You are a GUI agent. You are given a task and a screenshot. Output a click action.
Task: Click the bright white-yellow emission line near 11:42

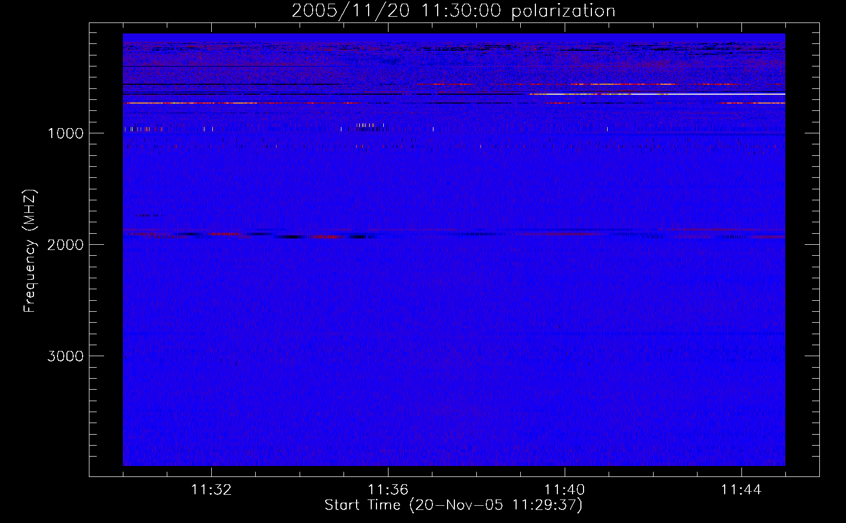657,94
